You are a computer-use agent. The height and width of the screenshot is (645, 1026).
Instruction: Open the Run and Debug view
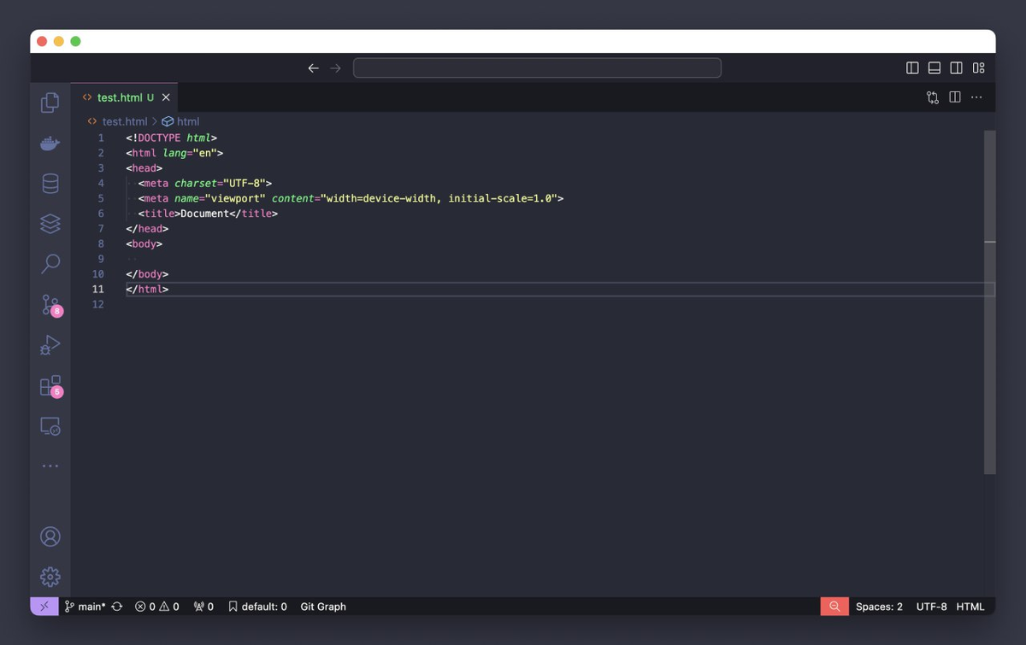pos(50,345)
